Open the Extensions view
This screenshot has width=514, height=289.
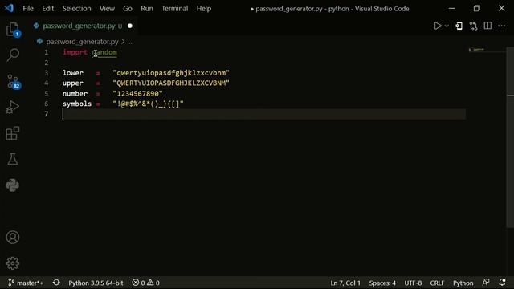13,133
